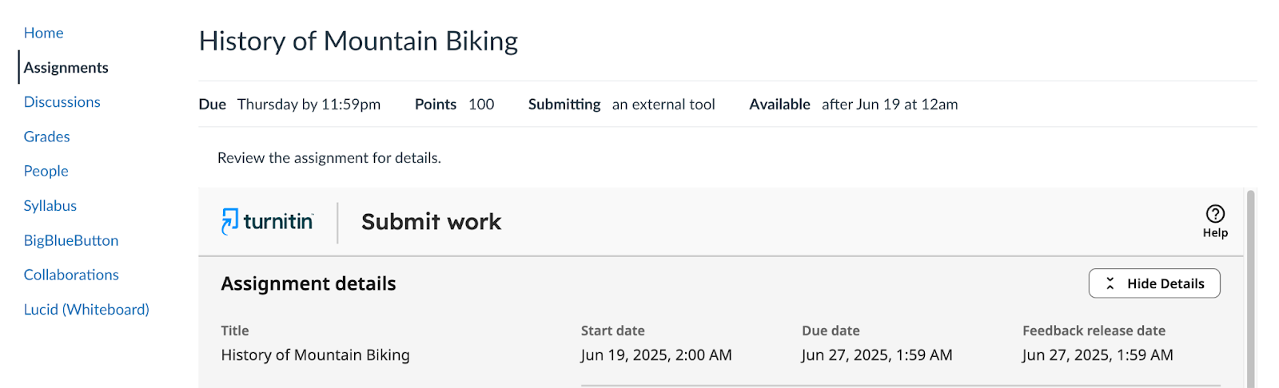Click the Assignment details section title

pyautogui.click(x=309, y=283)
